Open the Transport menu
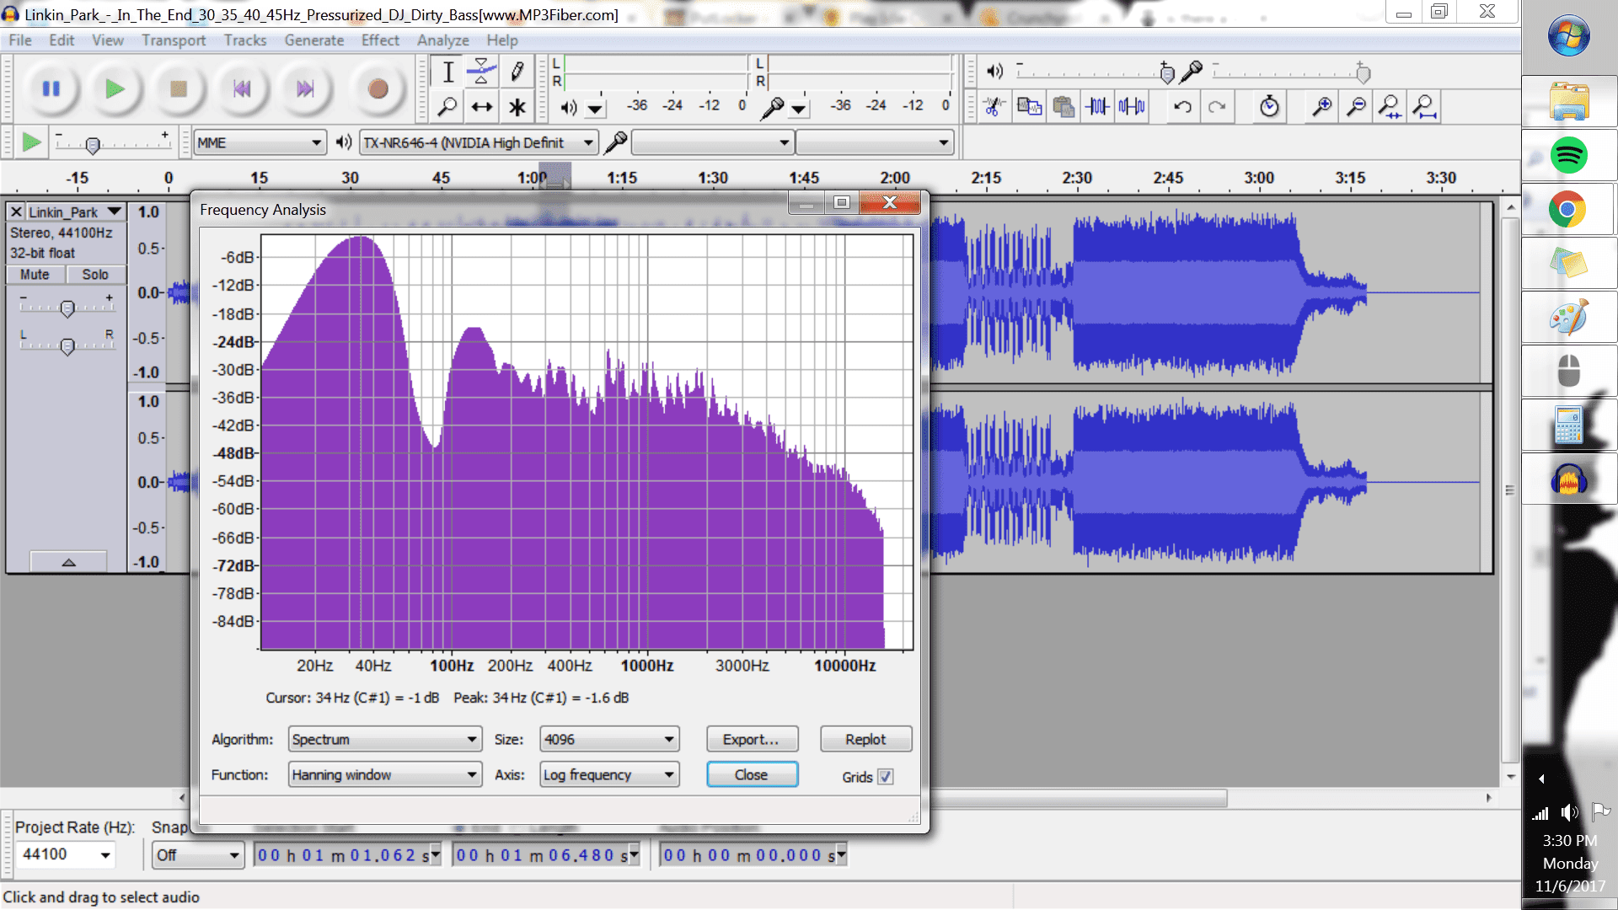 tap(174, 40)
